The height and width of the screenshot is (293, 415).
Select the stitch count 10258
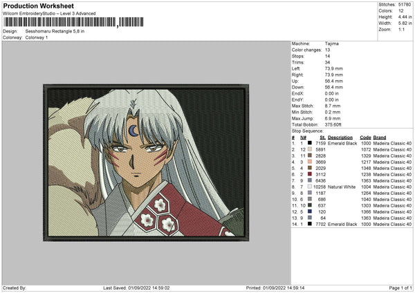[x=320, y=187]
